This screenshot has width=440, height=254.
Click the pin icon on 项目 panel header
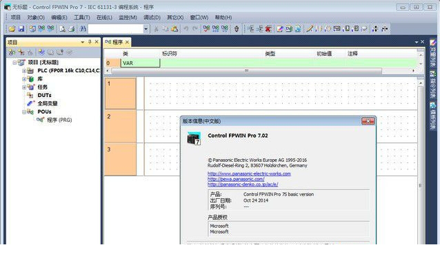(x=90, y=42)
